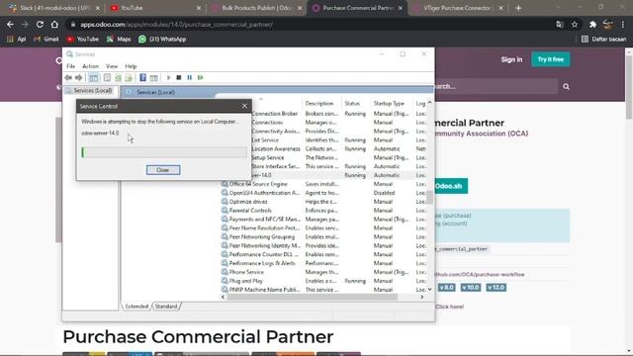Click translate page icon in address bar
This screenshot has width=633, height=356.
click(x=560, y=24)
